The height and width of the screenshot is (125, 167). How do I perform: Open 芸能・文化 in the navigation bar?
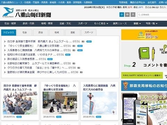[x=65, y=24]
